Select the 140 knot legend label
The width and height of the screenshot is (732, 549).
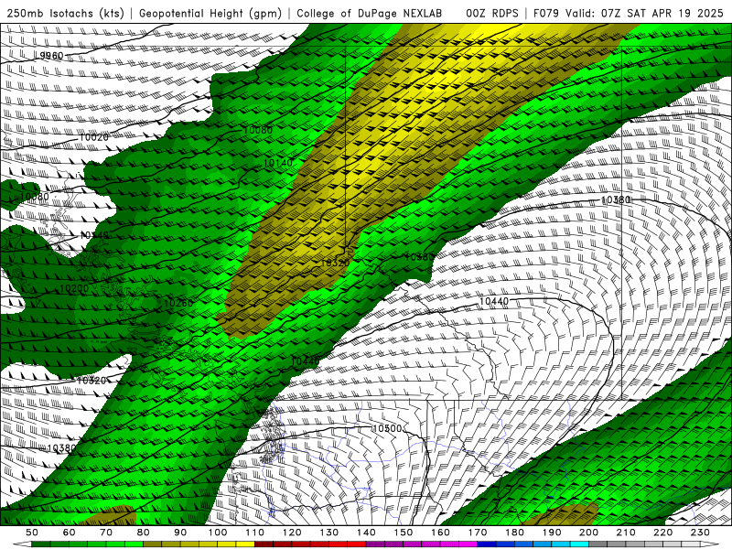tap(366, 533)
